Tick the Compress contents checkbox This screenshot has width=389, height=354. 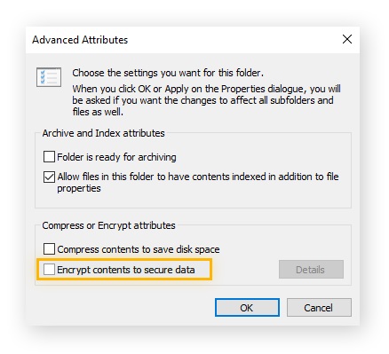point(49,249)
